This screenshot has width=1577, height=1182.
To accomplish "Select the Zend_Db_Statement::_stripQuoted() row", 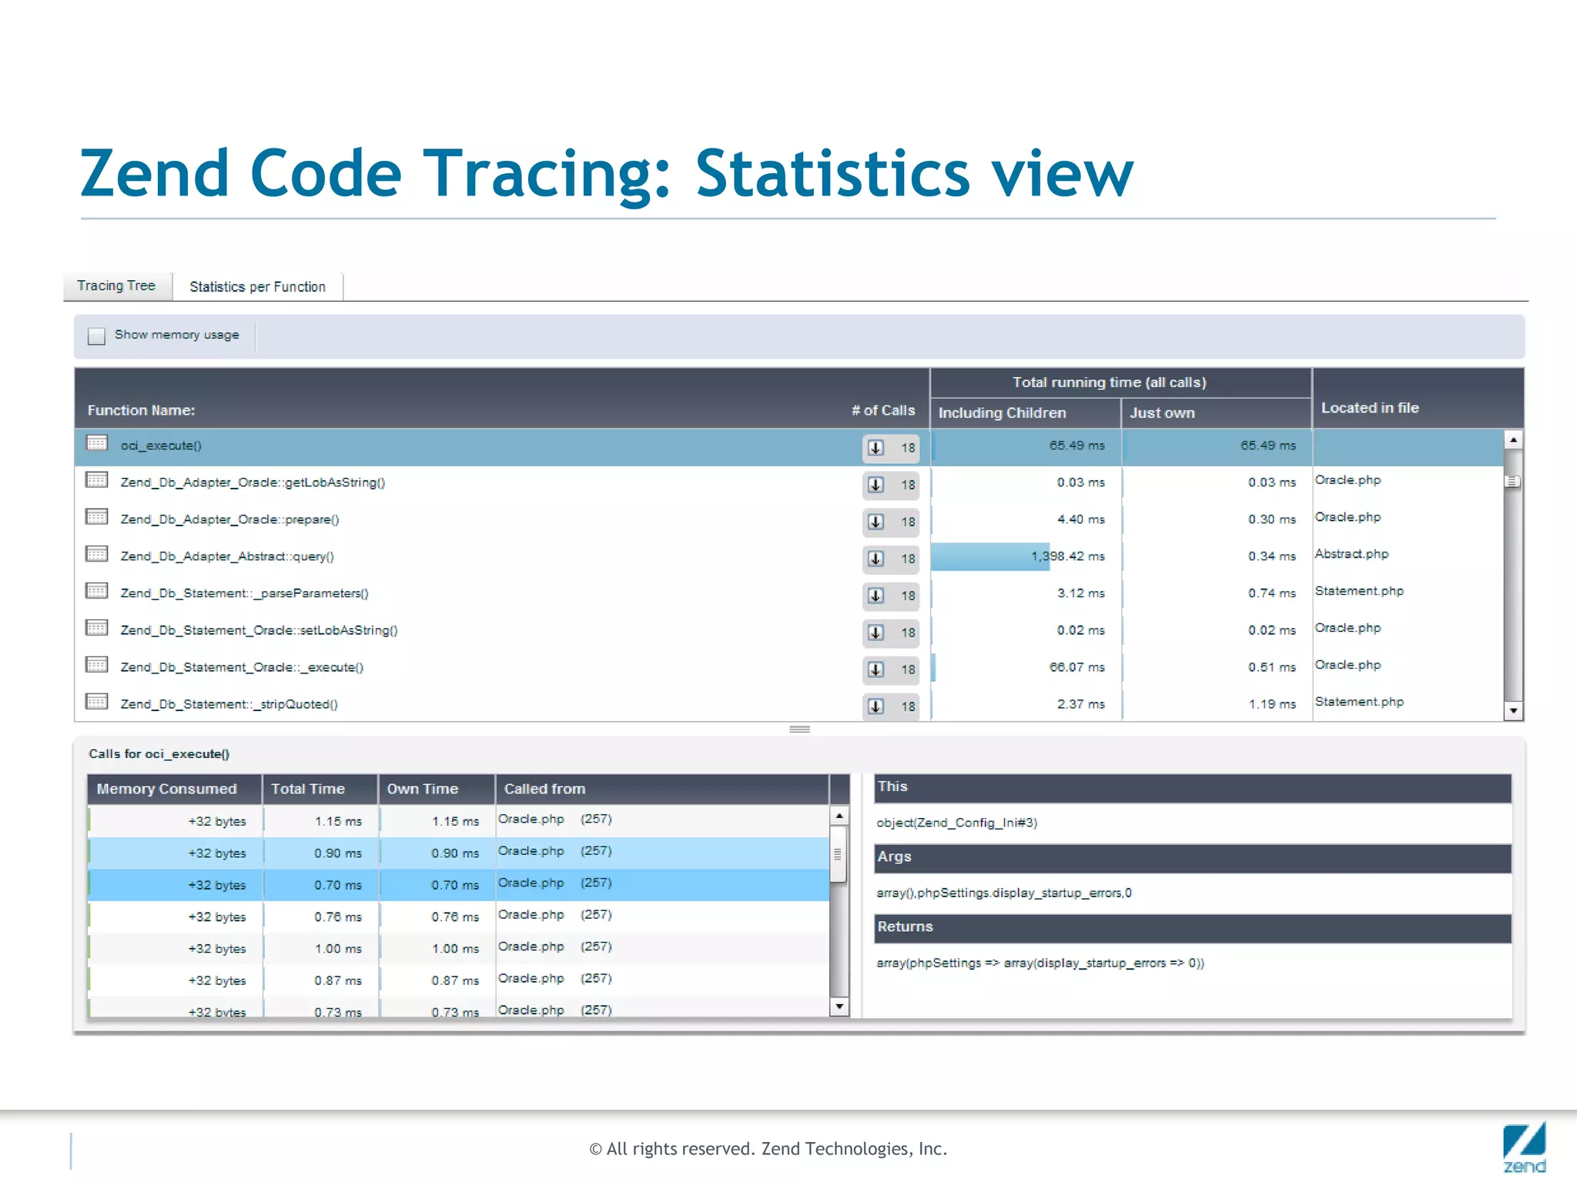I will click(788, 704).
